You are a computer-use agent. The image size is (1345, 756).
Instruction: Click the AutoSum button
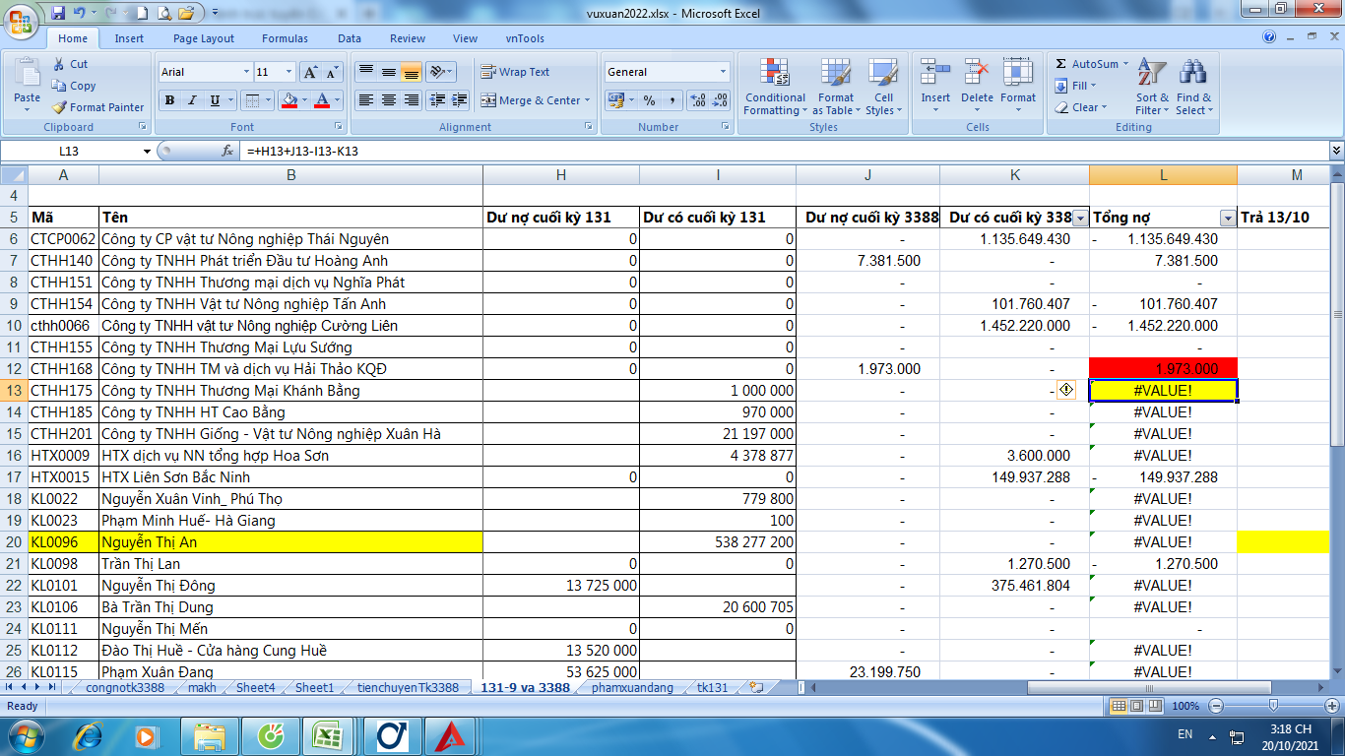point(1086,64)
